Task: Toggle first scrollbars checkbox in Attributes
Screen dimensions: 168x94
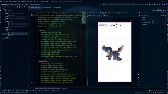Action: click(153, 21)
